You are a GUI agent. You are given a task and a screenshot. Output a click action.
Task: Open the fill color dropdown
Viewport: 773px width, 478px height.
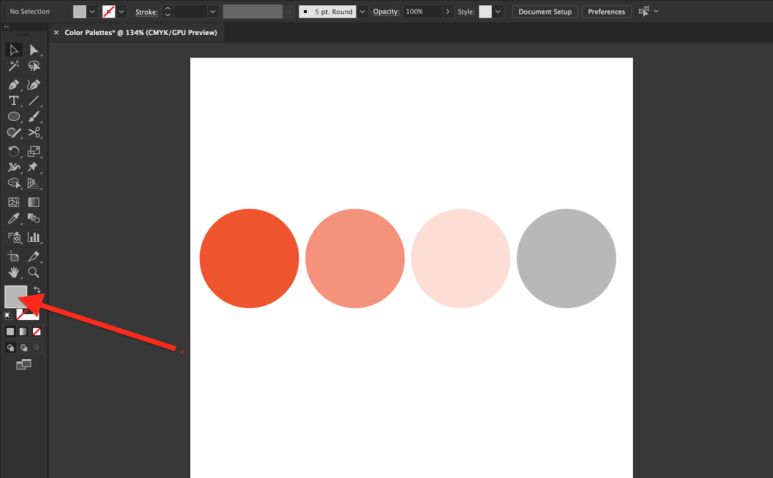(x=92, y=11)
